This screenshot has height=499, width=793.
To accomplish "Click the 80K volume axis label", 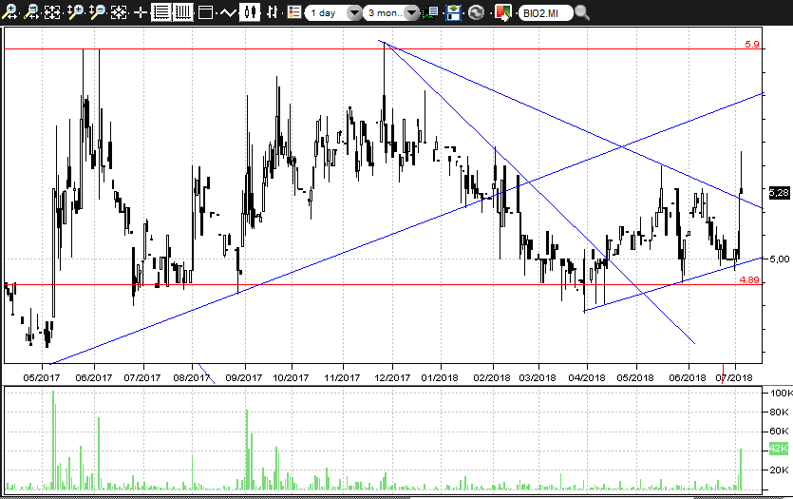I will point(779,412).
